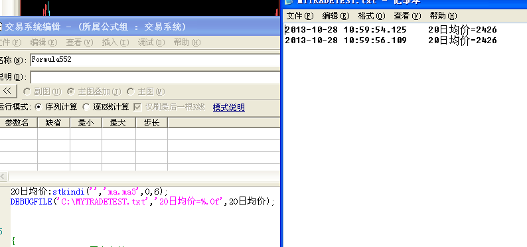The height and width of the screenshot is (247, 527).
Task: Open Notepad's 编辑(E) menu
Action: coord(336,16)
